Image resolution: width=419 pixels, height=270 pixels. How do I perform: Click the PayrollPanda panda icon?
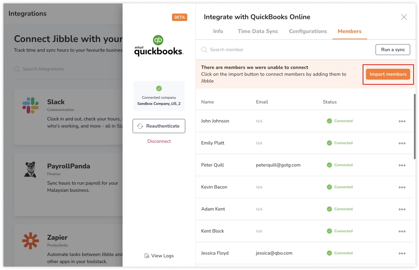coord(31,169)
